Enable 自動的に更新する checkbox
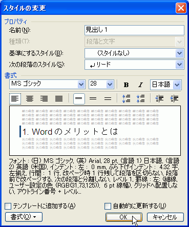 click(108, 206)
